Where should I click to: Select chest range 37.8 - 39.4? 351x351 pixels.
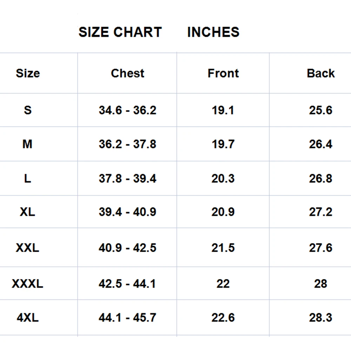point(127,178)
